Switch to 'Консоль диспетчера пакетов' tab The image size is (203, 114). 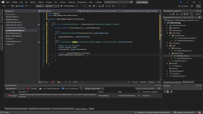click(x=63, y=109)
